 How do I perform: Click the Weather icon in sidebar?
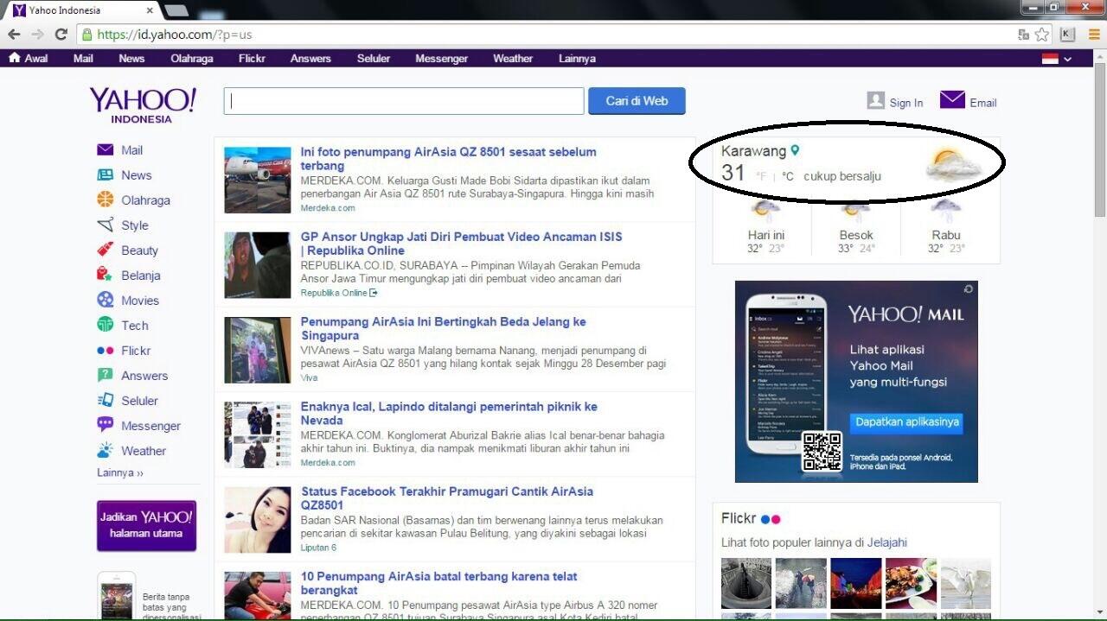[106, 450]
